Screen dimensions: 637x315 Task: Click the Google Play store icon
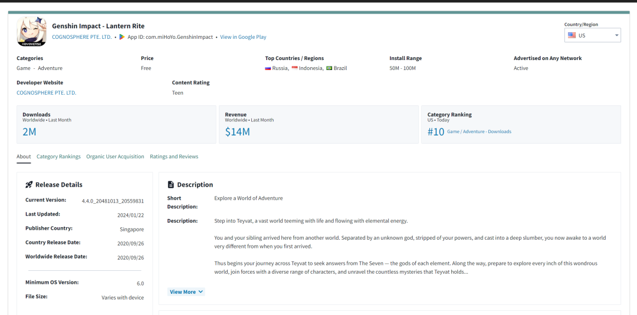pos(122,37)
